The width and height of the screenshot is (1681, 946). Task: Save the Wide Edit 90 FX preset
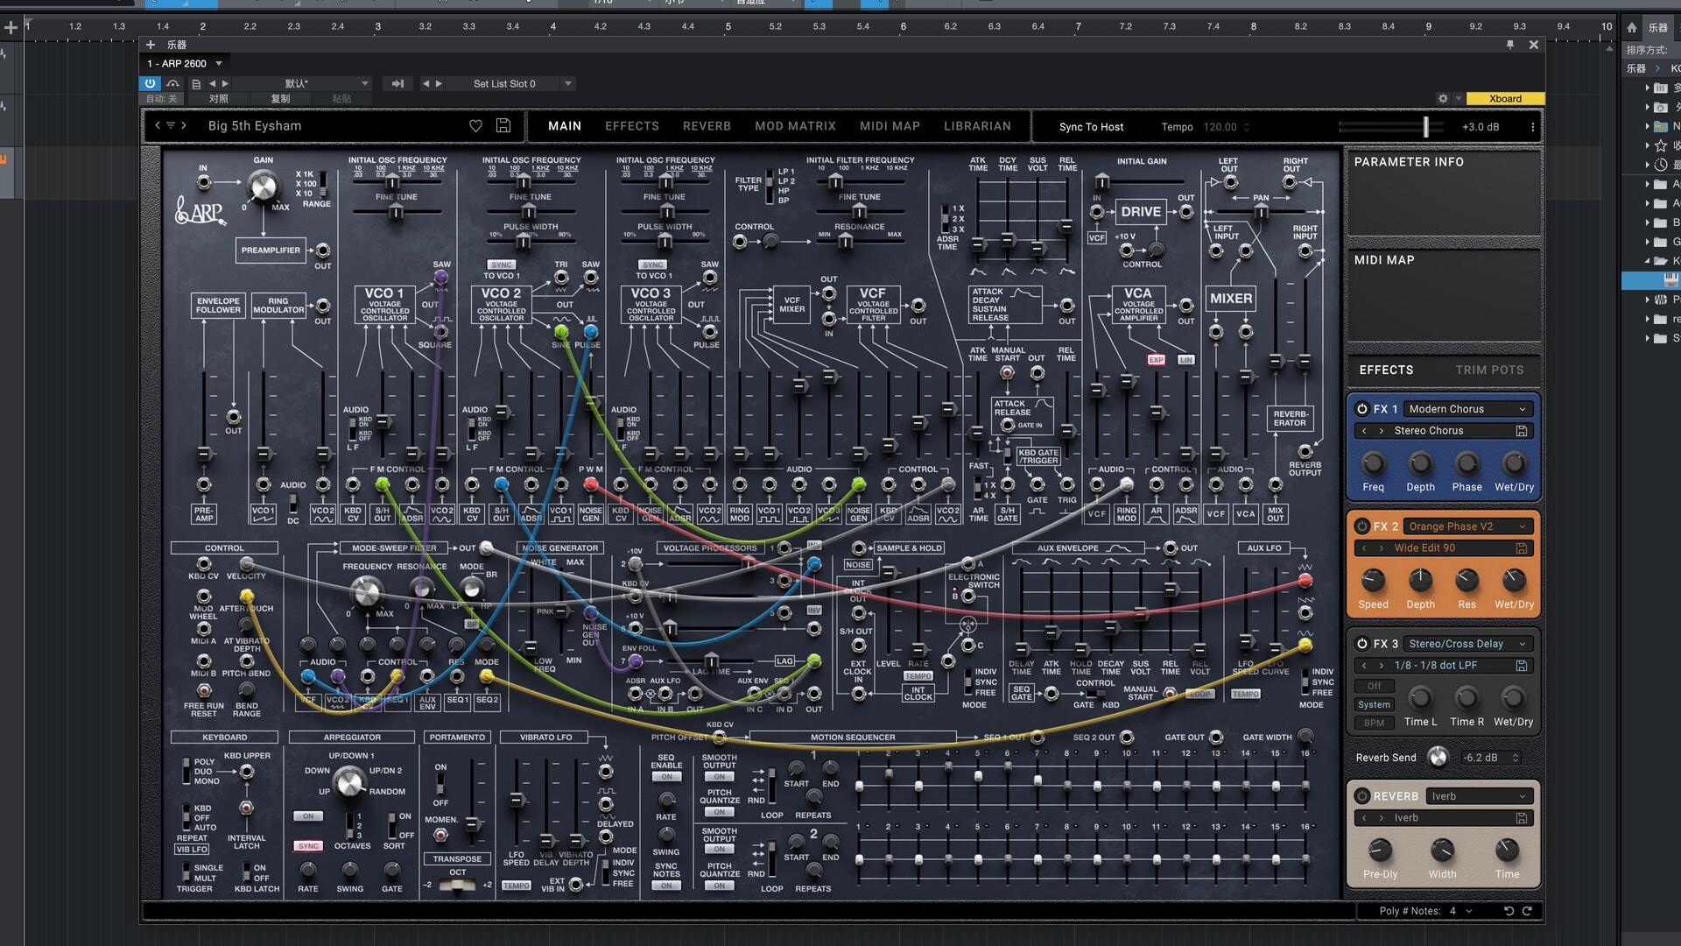[1522, 548]
